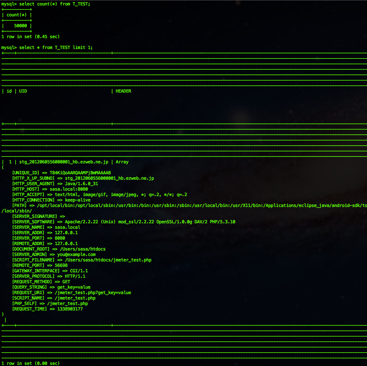Image resolution: width=367 pixels, height=366 pixels.
Task: Click the UID column header
Action: coord(23,91)
